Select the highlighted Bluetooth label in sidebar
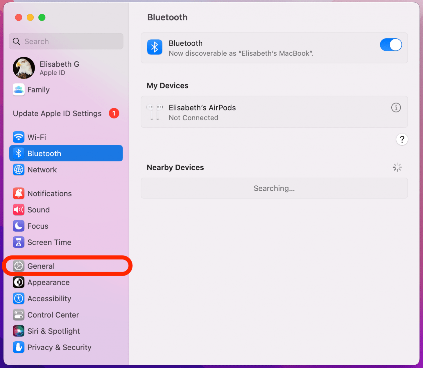Viewport: 423px width, 368px height. [x=44, y=153]
